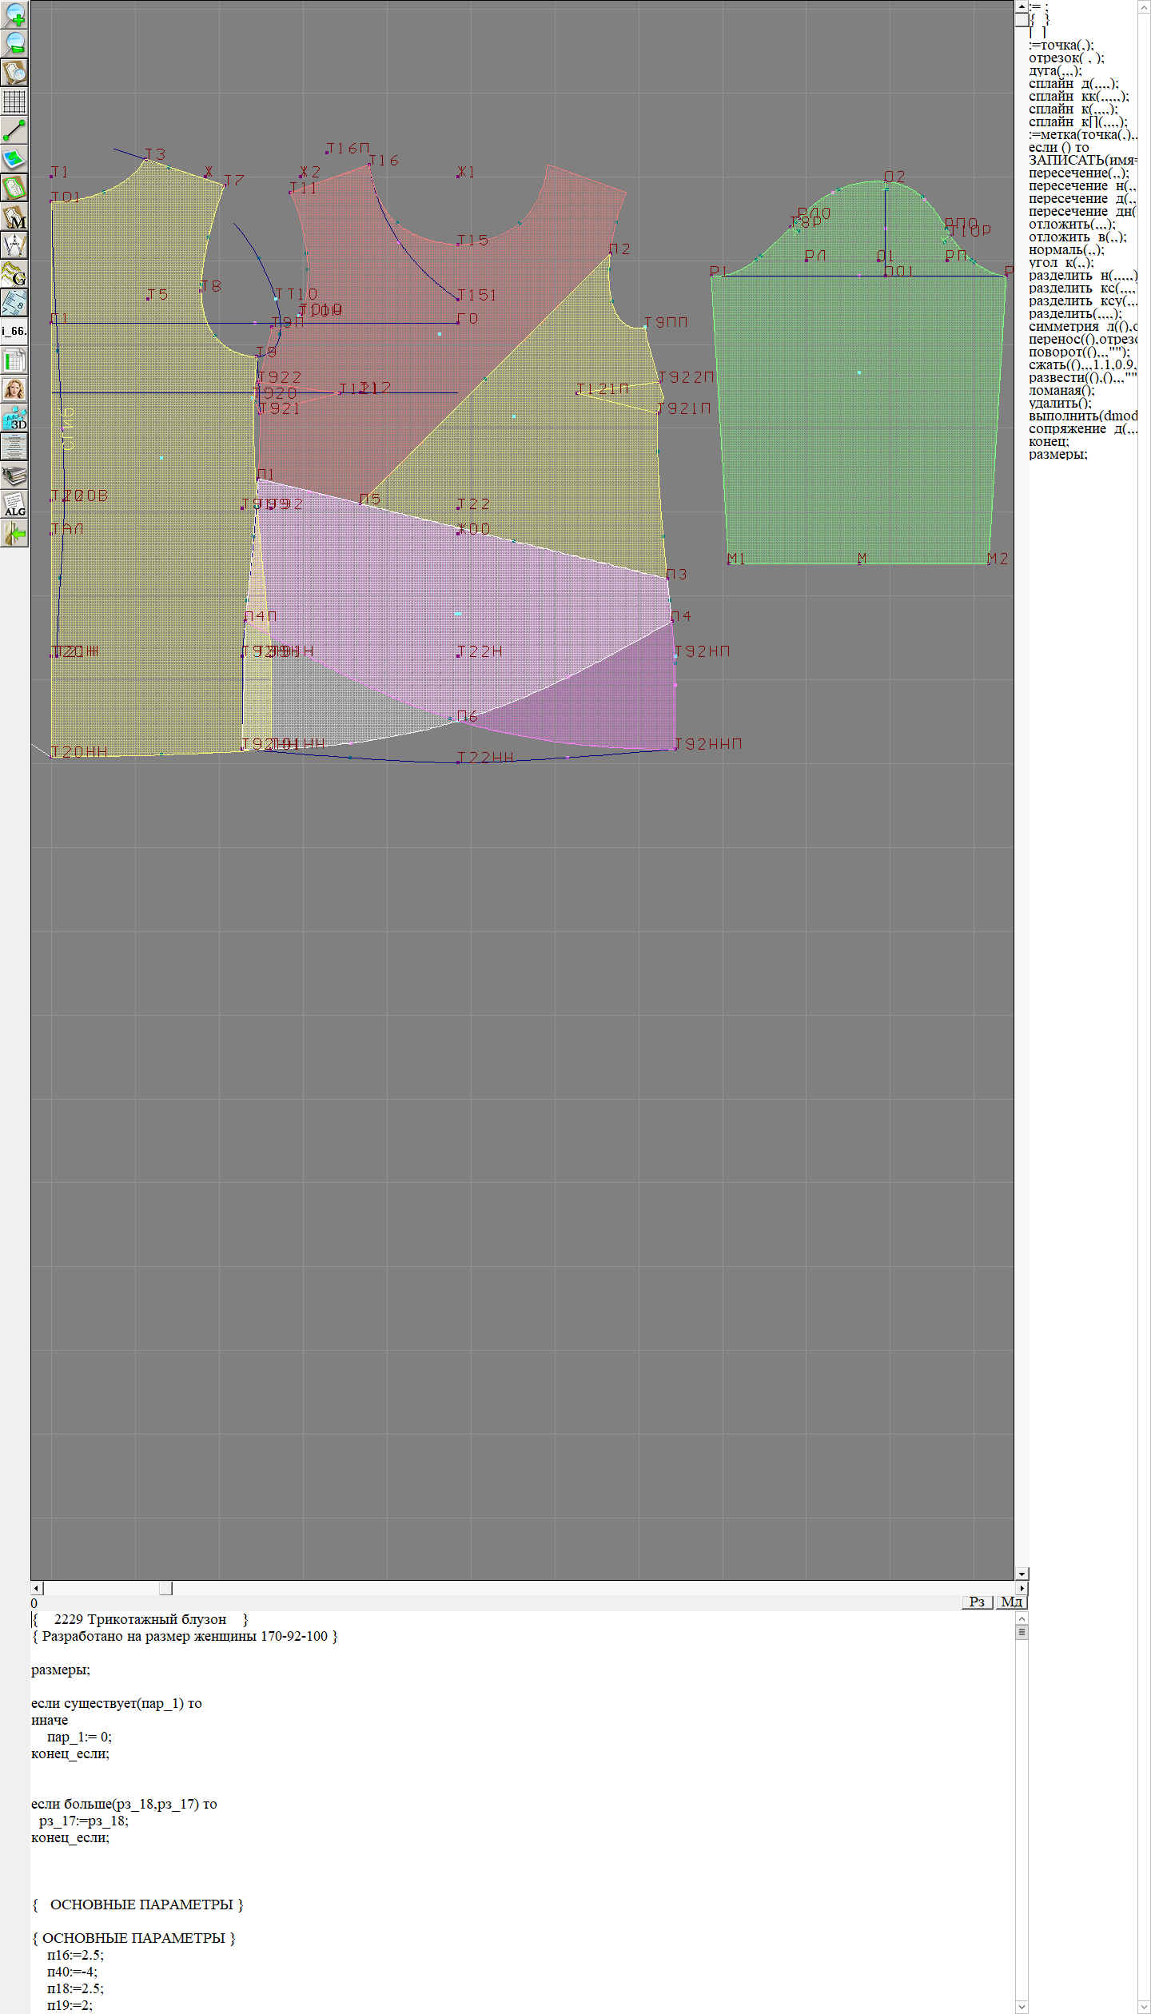
Task: Select the line segment tool with green endpoints
Action: (14, 130)
